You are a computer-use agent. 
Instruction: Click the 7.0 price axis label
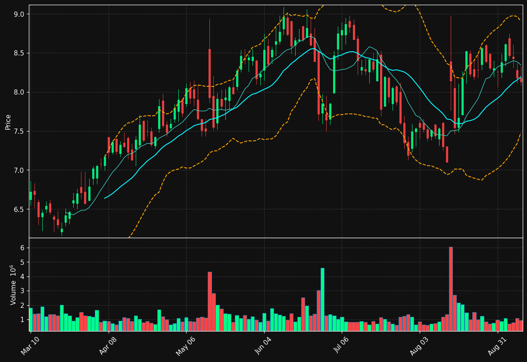coord(20,171)
